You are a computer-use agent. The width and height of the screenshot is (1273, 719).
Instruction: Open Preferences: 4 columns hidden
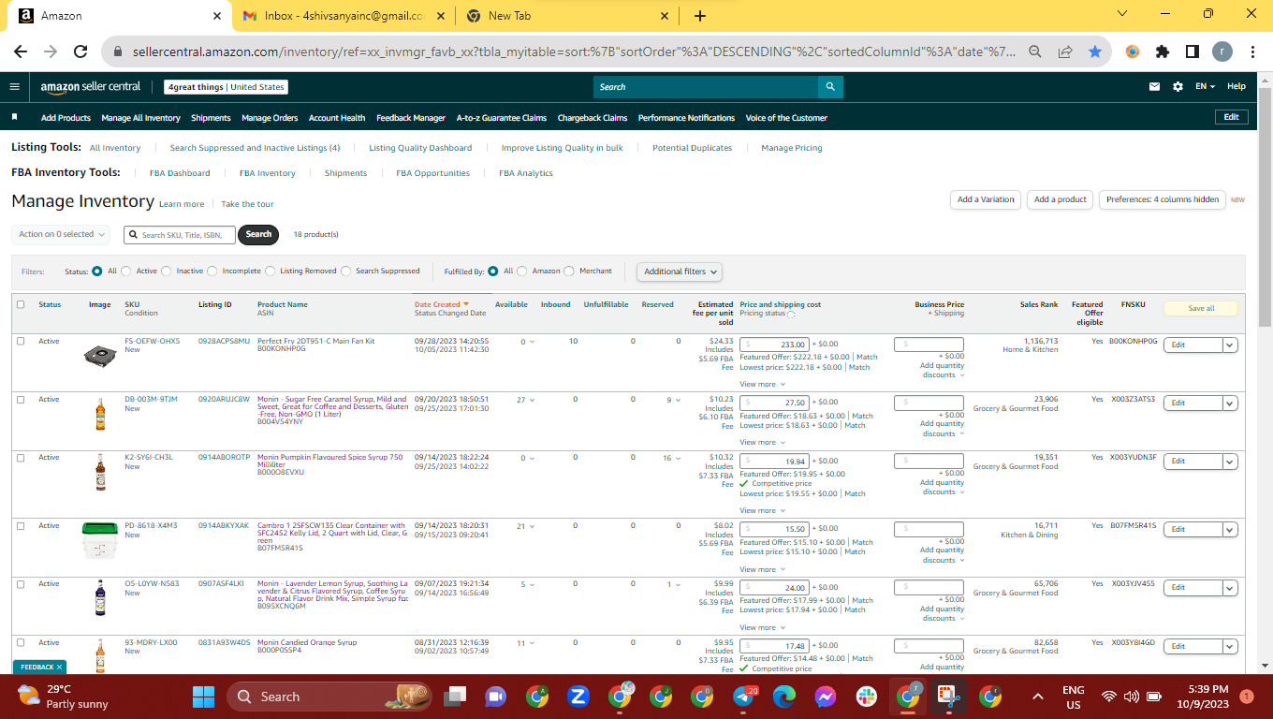1163,199
